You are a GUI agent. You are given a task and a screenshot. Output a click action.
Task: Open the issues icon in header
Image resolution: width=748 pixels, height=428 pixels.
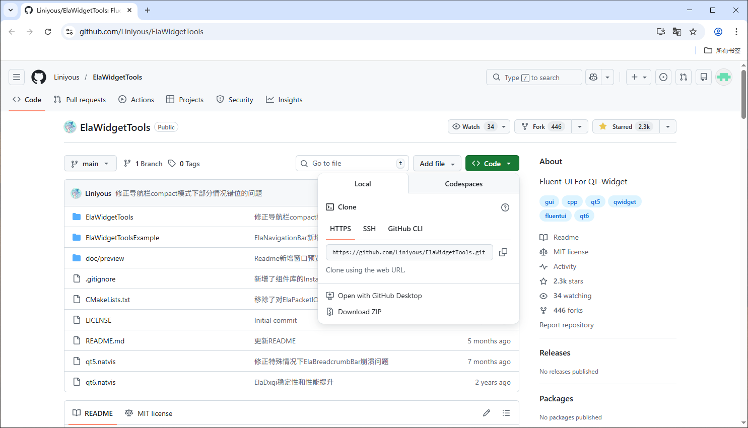(x=663, y=77)
